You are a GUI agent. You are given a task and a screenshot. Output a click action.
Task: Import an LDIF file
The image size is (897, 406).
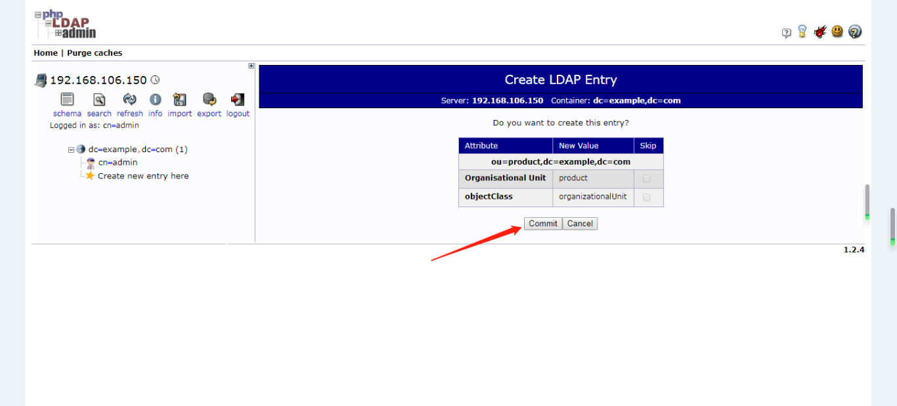point(179,100)
